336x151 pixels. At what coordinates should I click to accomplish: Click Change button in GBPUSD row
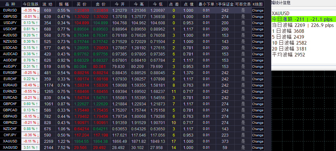click(258, 17)
